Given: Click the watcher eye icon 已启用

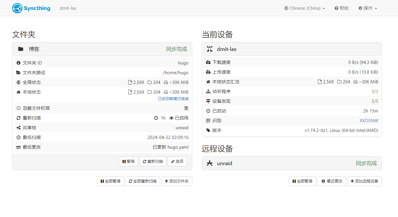Looking at the screenshot, I should click(x=171, y=118).
